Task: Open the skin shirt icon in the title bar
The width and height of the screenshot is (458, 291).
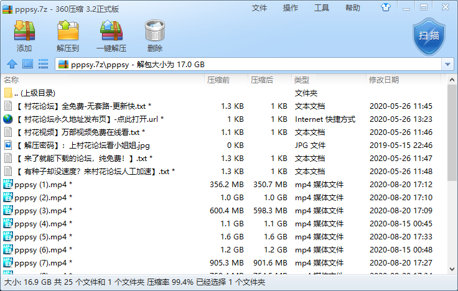Action: tap(387, 7)
